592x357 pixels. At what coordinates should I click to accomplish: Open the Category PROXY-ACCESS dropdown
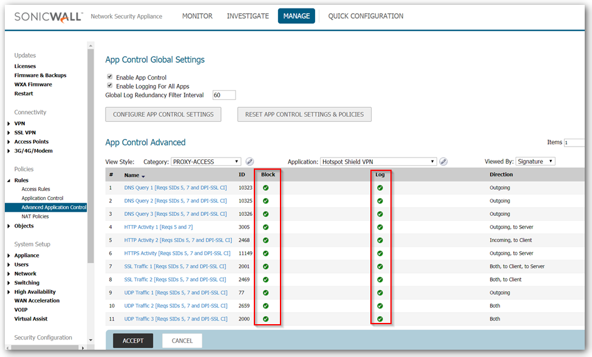coord(206,162)
